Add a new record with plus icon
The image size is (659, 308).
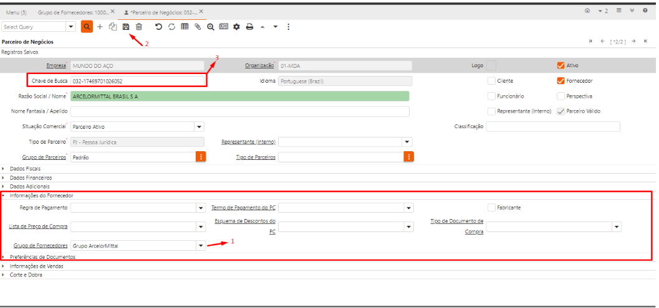[100, 27]
